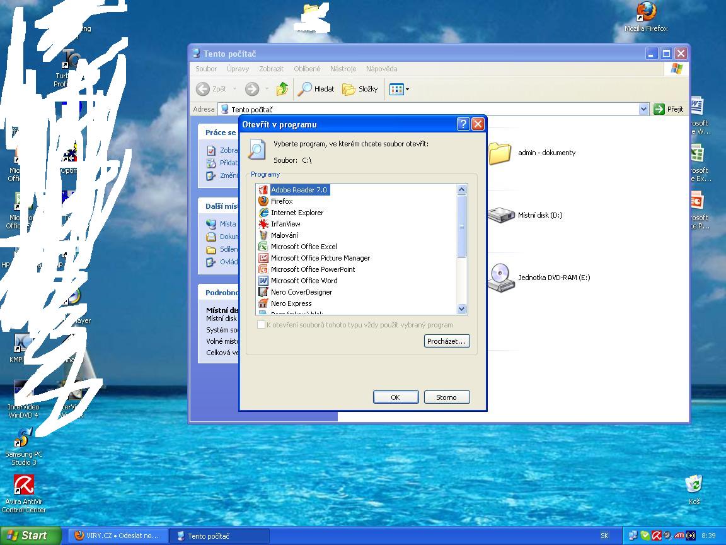The image size is (726, 545).
Task: Select IrfanView in the program list
Action: coord(285,224)
